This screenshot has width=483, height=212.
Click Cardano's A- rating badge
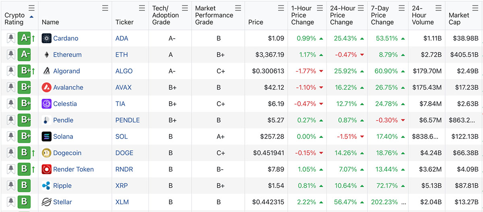click(25, 38)
